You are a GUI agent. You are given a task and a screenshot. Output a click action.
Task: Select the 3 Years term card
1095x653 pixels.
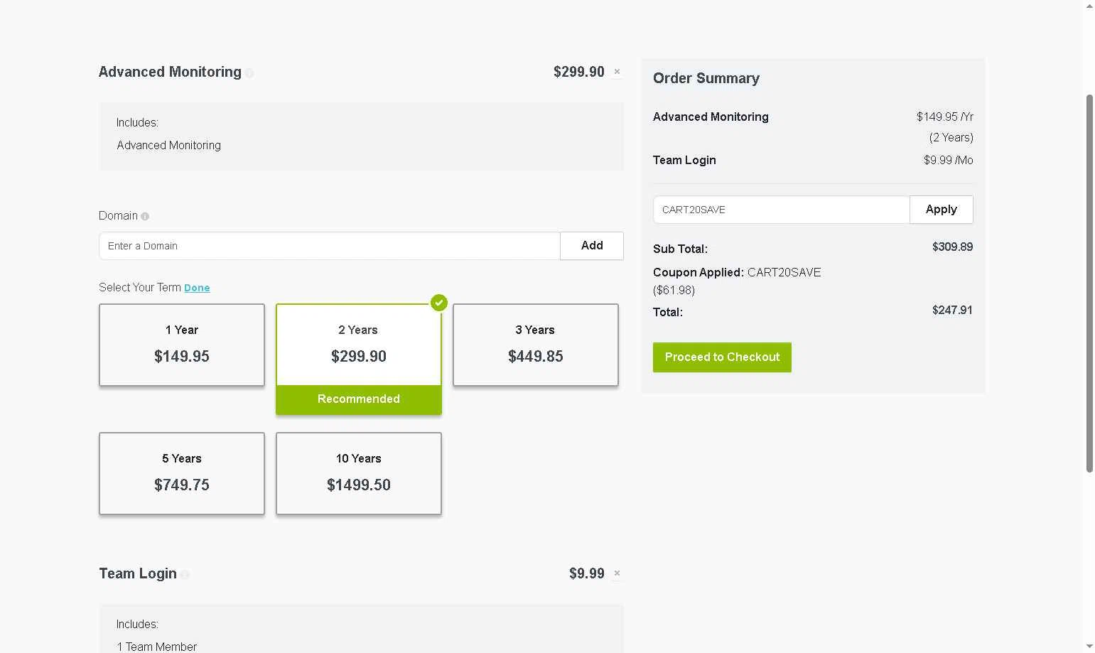[536, 345]
